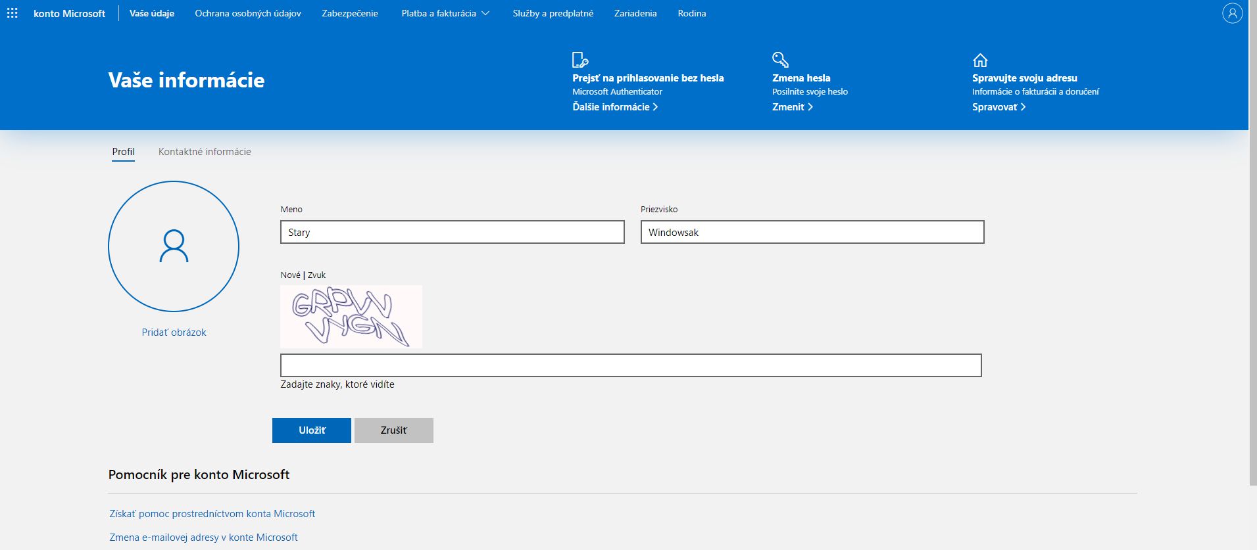Open Získať pomoc prostredníctvom konta Microsoft link
Image resolution: width=1257 pixels, height=550 pixels.
coord(212,514)
